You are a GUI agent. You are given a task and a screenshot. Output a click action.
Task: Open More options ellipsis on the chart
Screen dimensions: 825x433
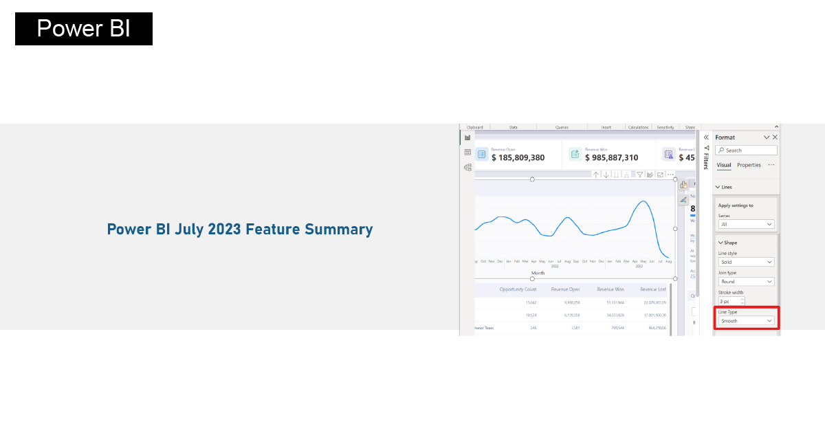670,175
